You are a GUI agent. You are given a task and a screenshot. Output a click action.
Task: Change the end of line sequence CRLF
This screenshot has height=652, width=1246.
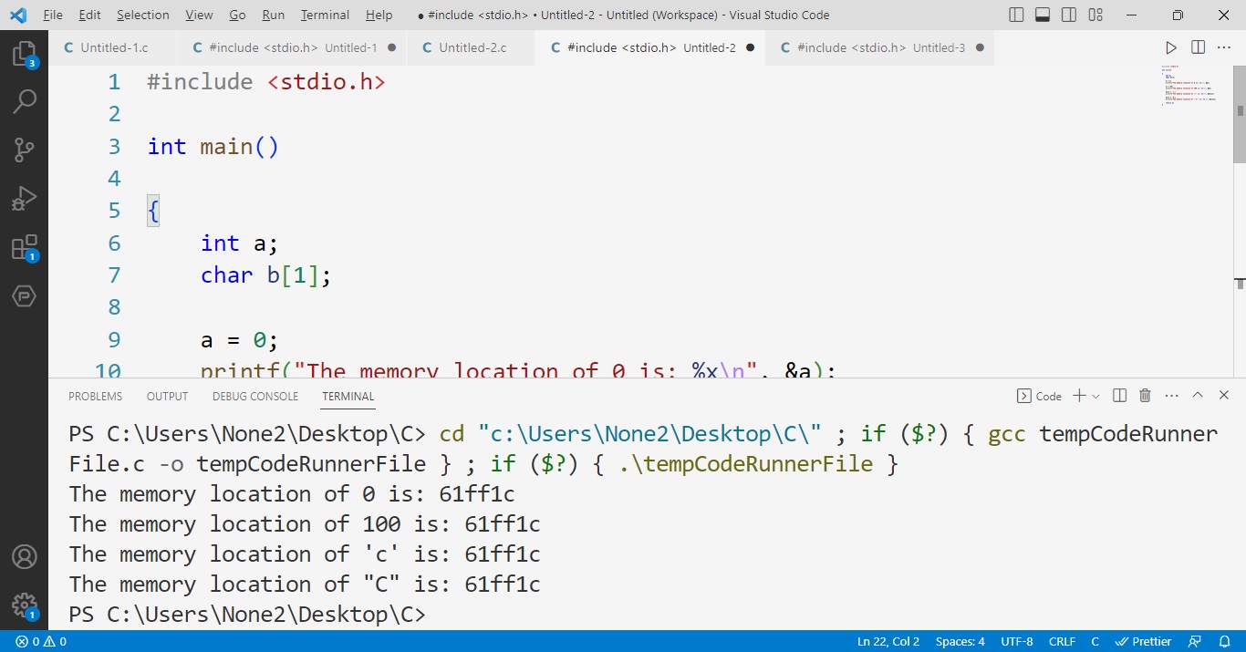[1062, 641]
